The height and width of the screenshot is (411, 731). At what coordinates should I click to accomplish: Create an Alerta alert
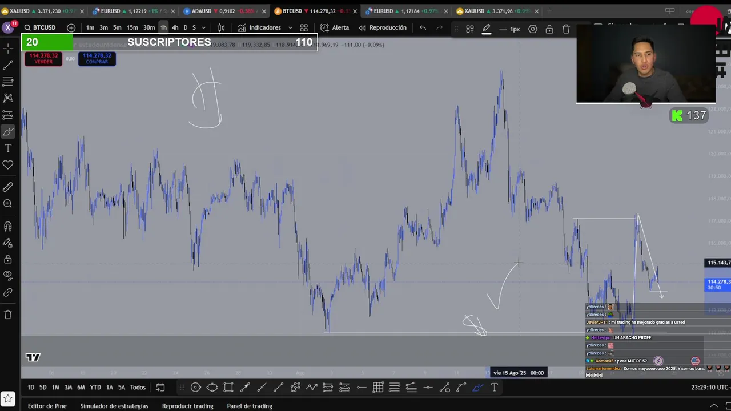tap(335, 27)
